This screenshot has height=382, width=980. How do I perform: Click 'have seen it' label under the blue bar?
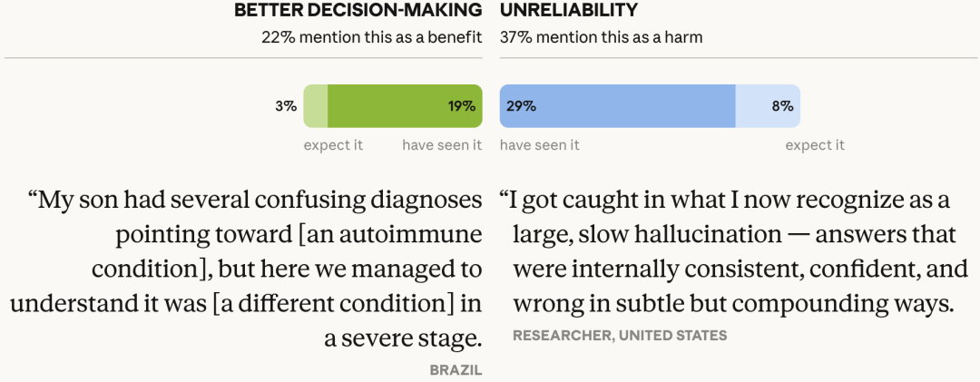click(x=540, y=145)
